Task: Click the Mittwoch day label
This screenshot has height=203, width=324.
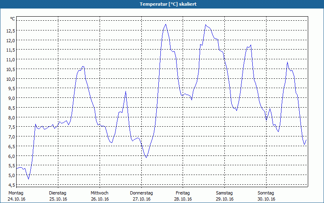Action: pos(100,193)
